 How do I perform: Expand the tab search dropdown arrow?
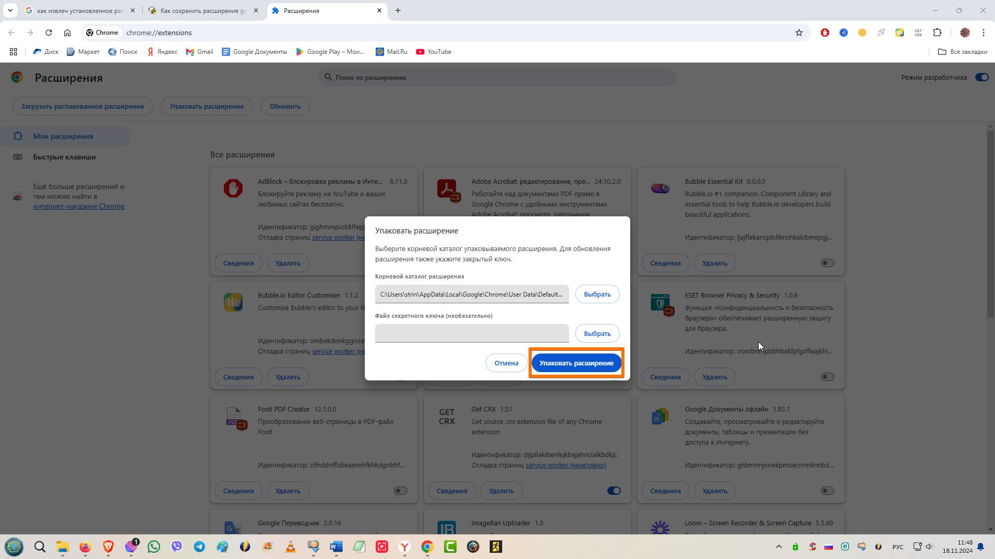pos(10,10)
